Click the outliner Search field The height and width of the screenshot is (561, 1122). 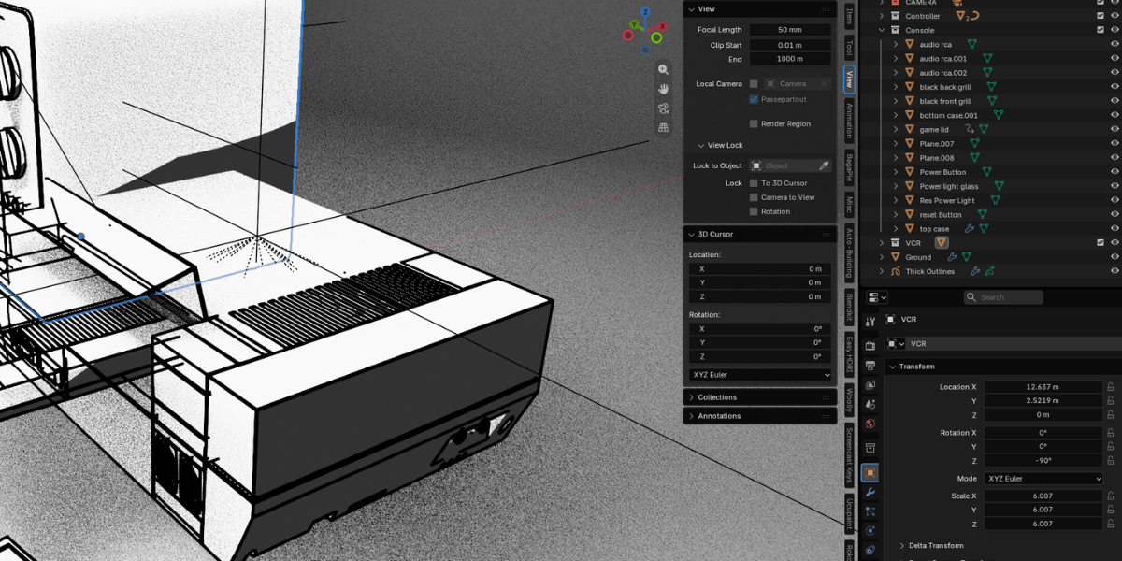[x=1003, y=297]
